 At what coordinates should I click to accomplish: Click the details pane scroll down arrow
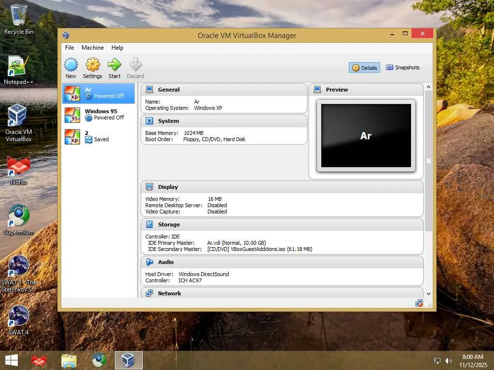[x=428, y=293]
